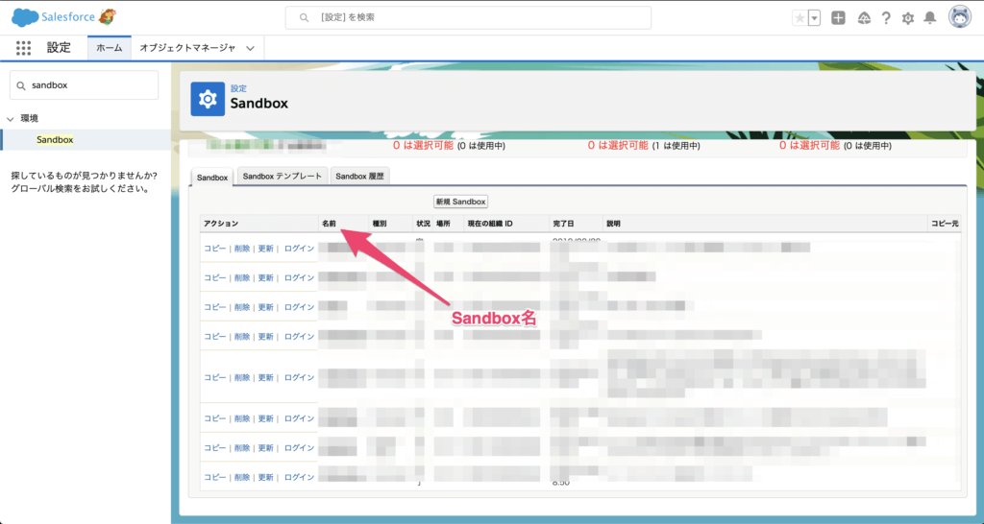The width and height of the screenshot is (984, 524).
Task: Open the Help question mark icon
Action: [x=885, y=18]
